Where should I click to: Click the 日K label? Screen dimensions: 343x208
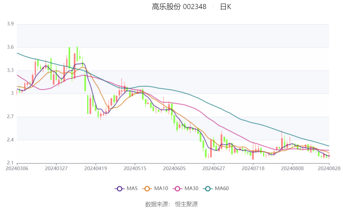point(226,7)
